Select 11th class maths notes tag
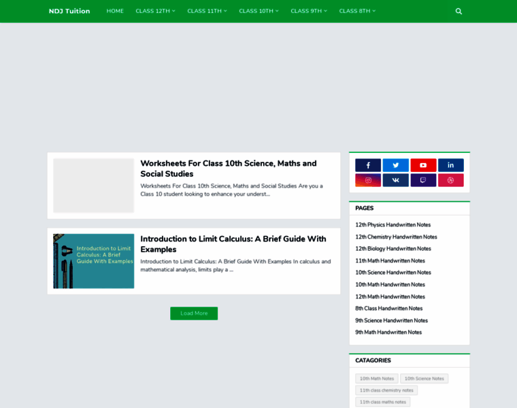This screenshot has width=517, height=408. (383, 402)
